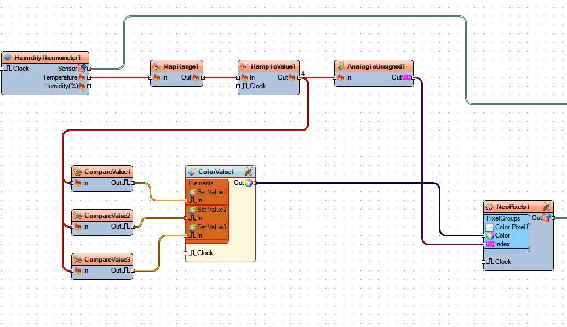567x327 pixels.
Task: Click the ColorValue1 palette icon
Action: coord(192,172)
